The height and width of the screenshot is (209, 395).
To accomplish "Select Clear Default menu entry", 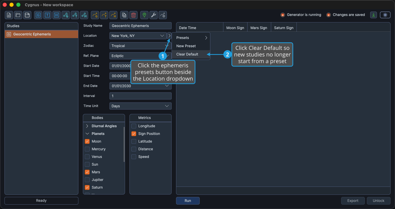I will pos(191,54).
